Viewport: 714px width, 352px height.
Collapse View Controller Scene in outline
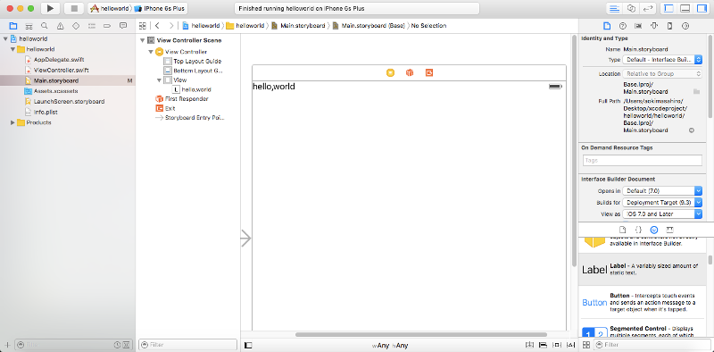tap(142, 40)
